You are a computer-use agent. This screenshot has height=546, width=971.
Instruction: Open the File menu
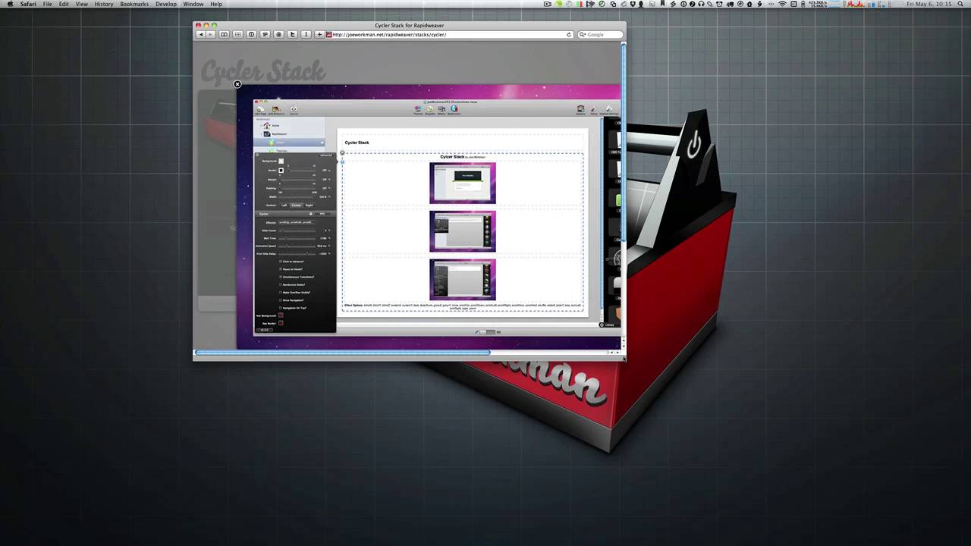tap(48, 5)
